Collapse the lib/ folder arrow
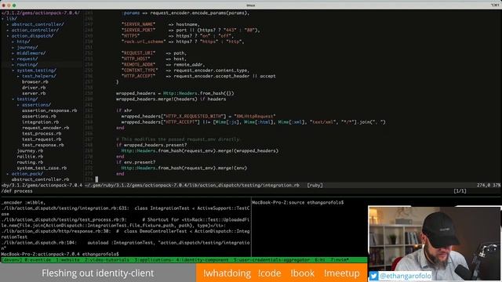502x282 pixels. [3, 19]
